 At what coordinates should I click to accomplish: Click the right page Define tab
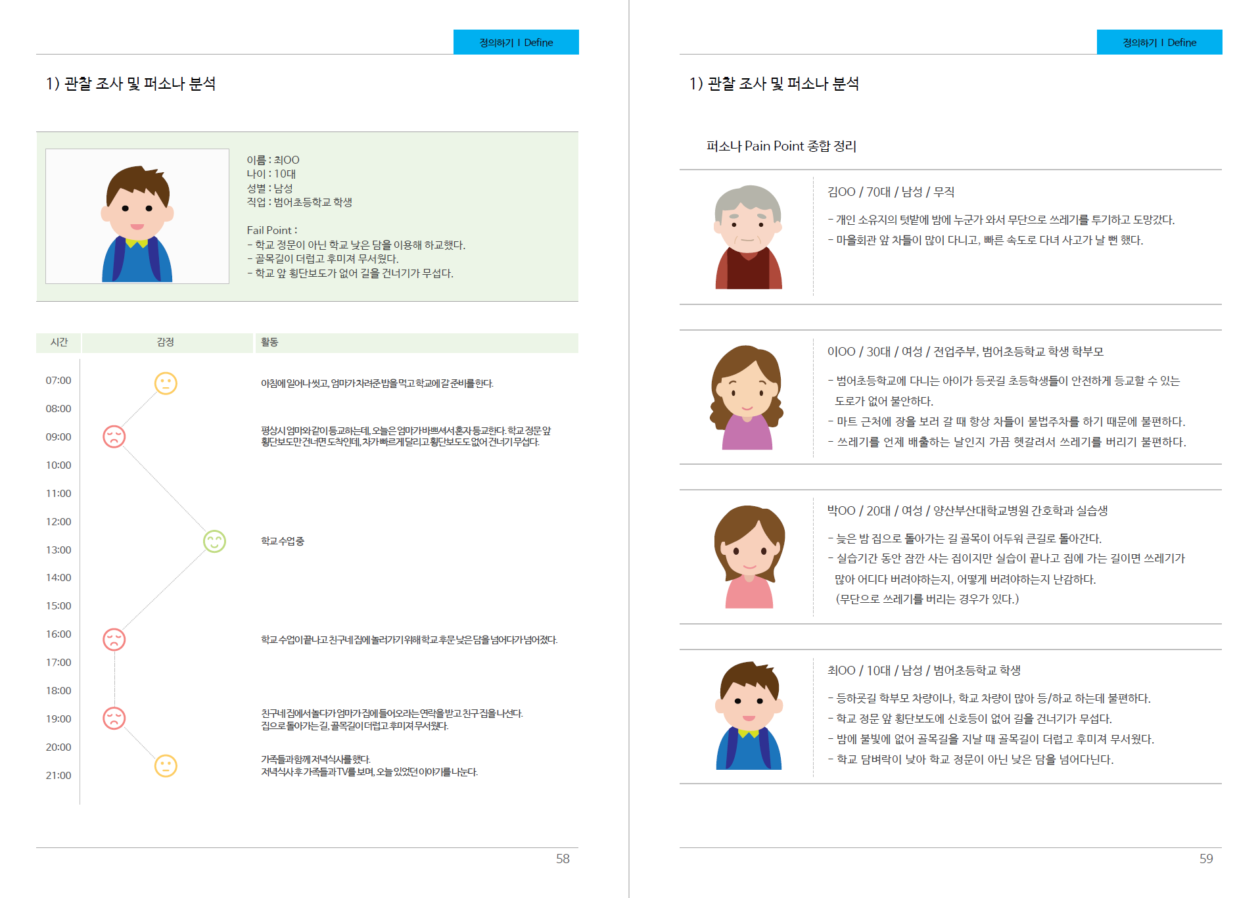click(1159, 42)
